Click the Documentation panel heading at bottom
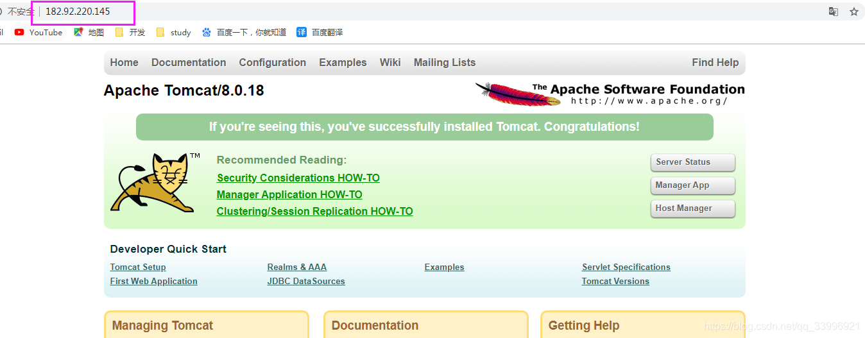Image resolution: width=865 pixels, height=338 pixels. pos(375,325)
